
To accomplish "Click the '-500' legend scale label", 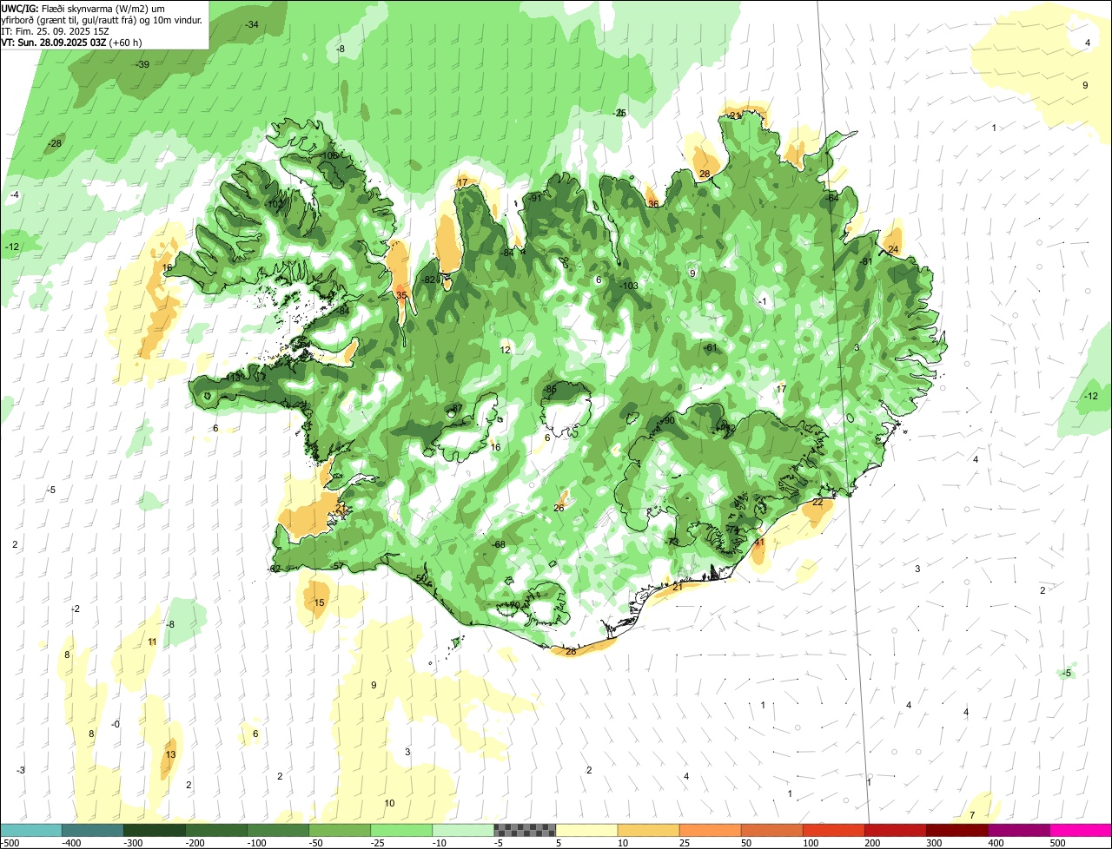I will tap(10, 843).
